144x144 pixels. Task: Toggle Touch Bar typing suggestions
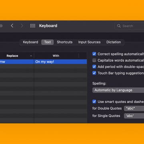tap(94, 73)
